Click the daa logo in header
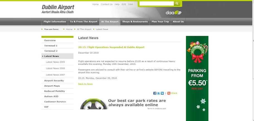 174,13
